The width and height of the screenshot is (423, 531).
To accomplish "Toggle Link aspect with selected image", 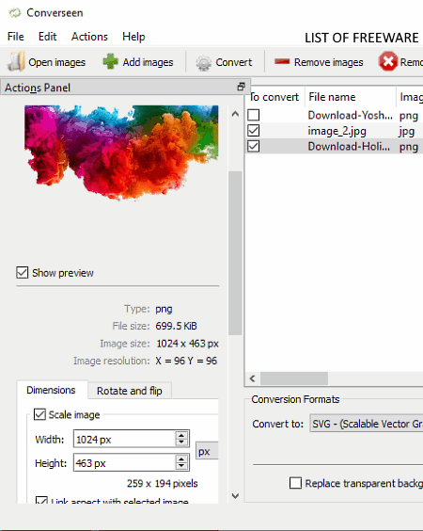I will coord(41,500).
